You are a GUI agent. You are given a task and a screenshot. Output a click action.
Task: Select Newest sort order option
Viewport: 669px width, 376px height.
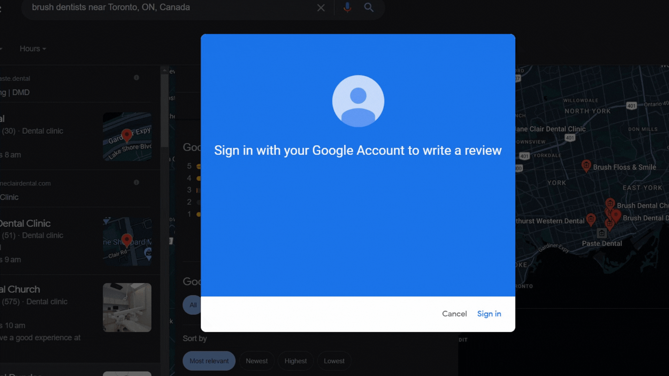pyautogui.click(x=256, y=361)
